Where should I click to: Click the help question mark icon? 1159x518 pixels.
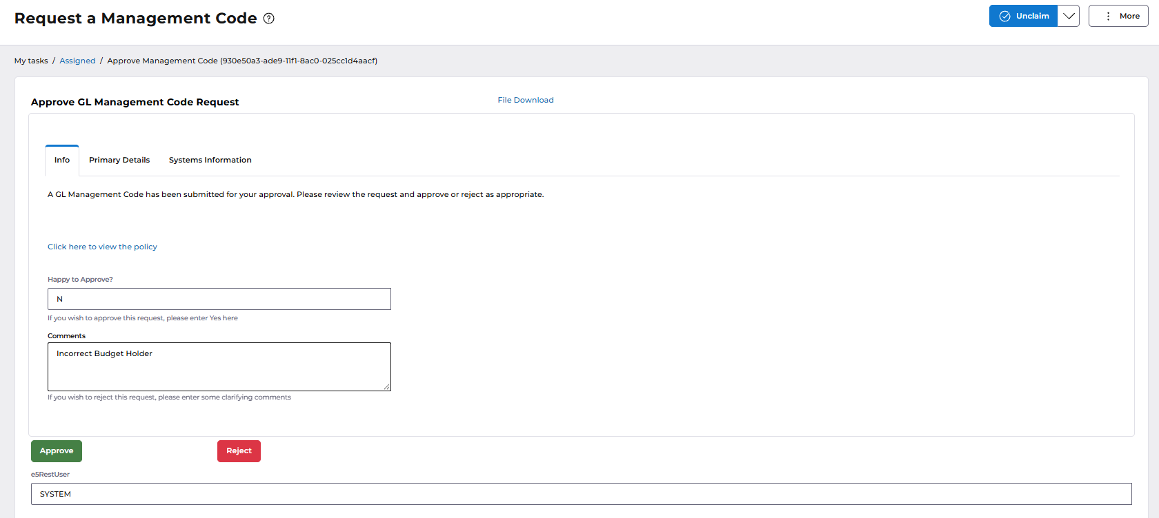[269, 19]
